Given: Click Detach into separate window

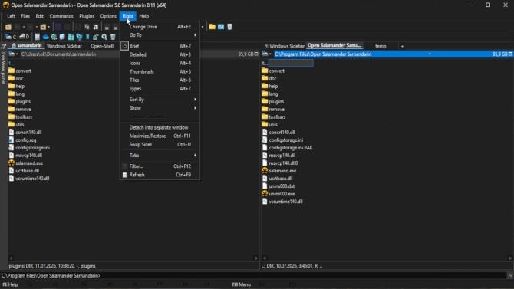Looking at the screenshot, I should coord(160,127).
